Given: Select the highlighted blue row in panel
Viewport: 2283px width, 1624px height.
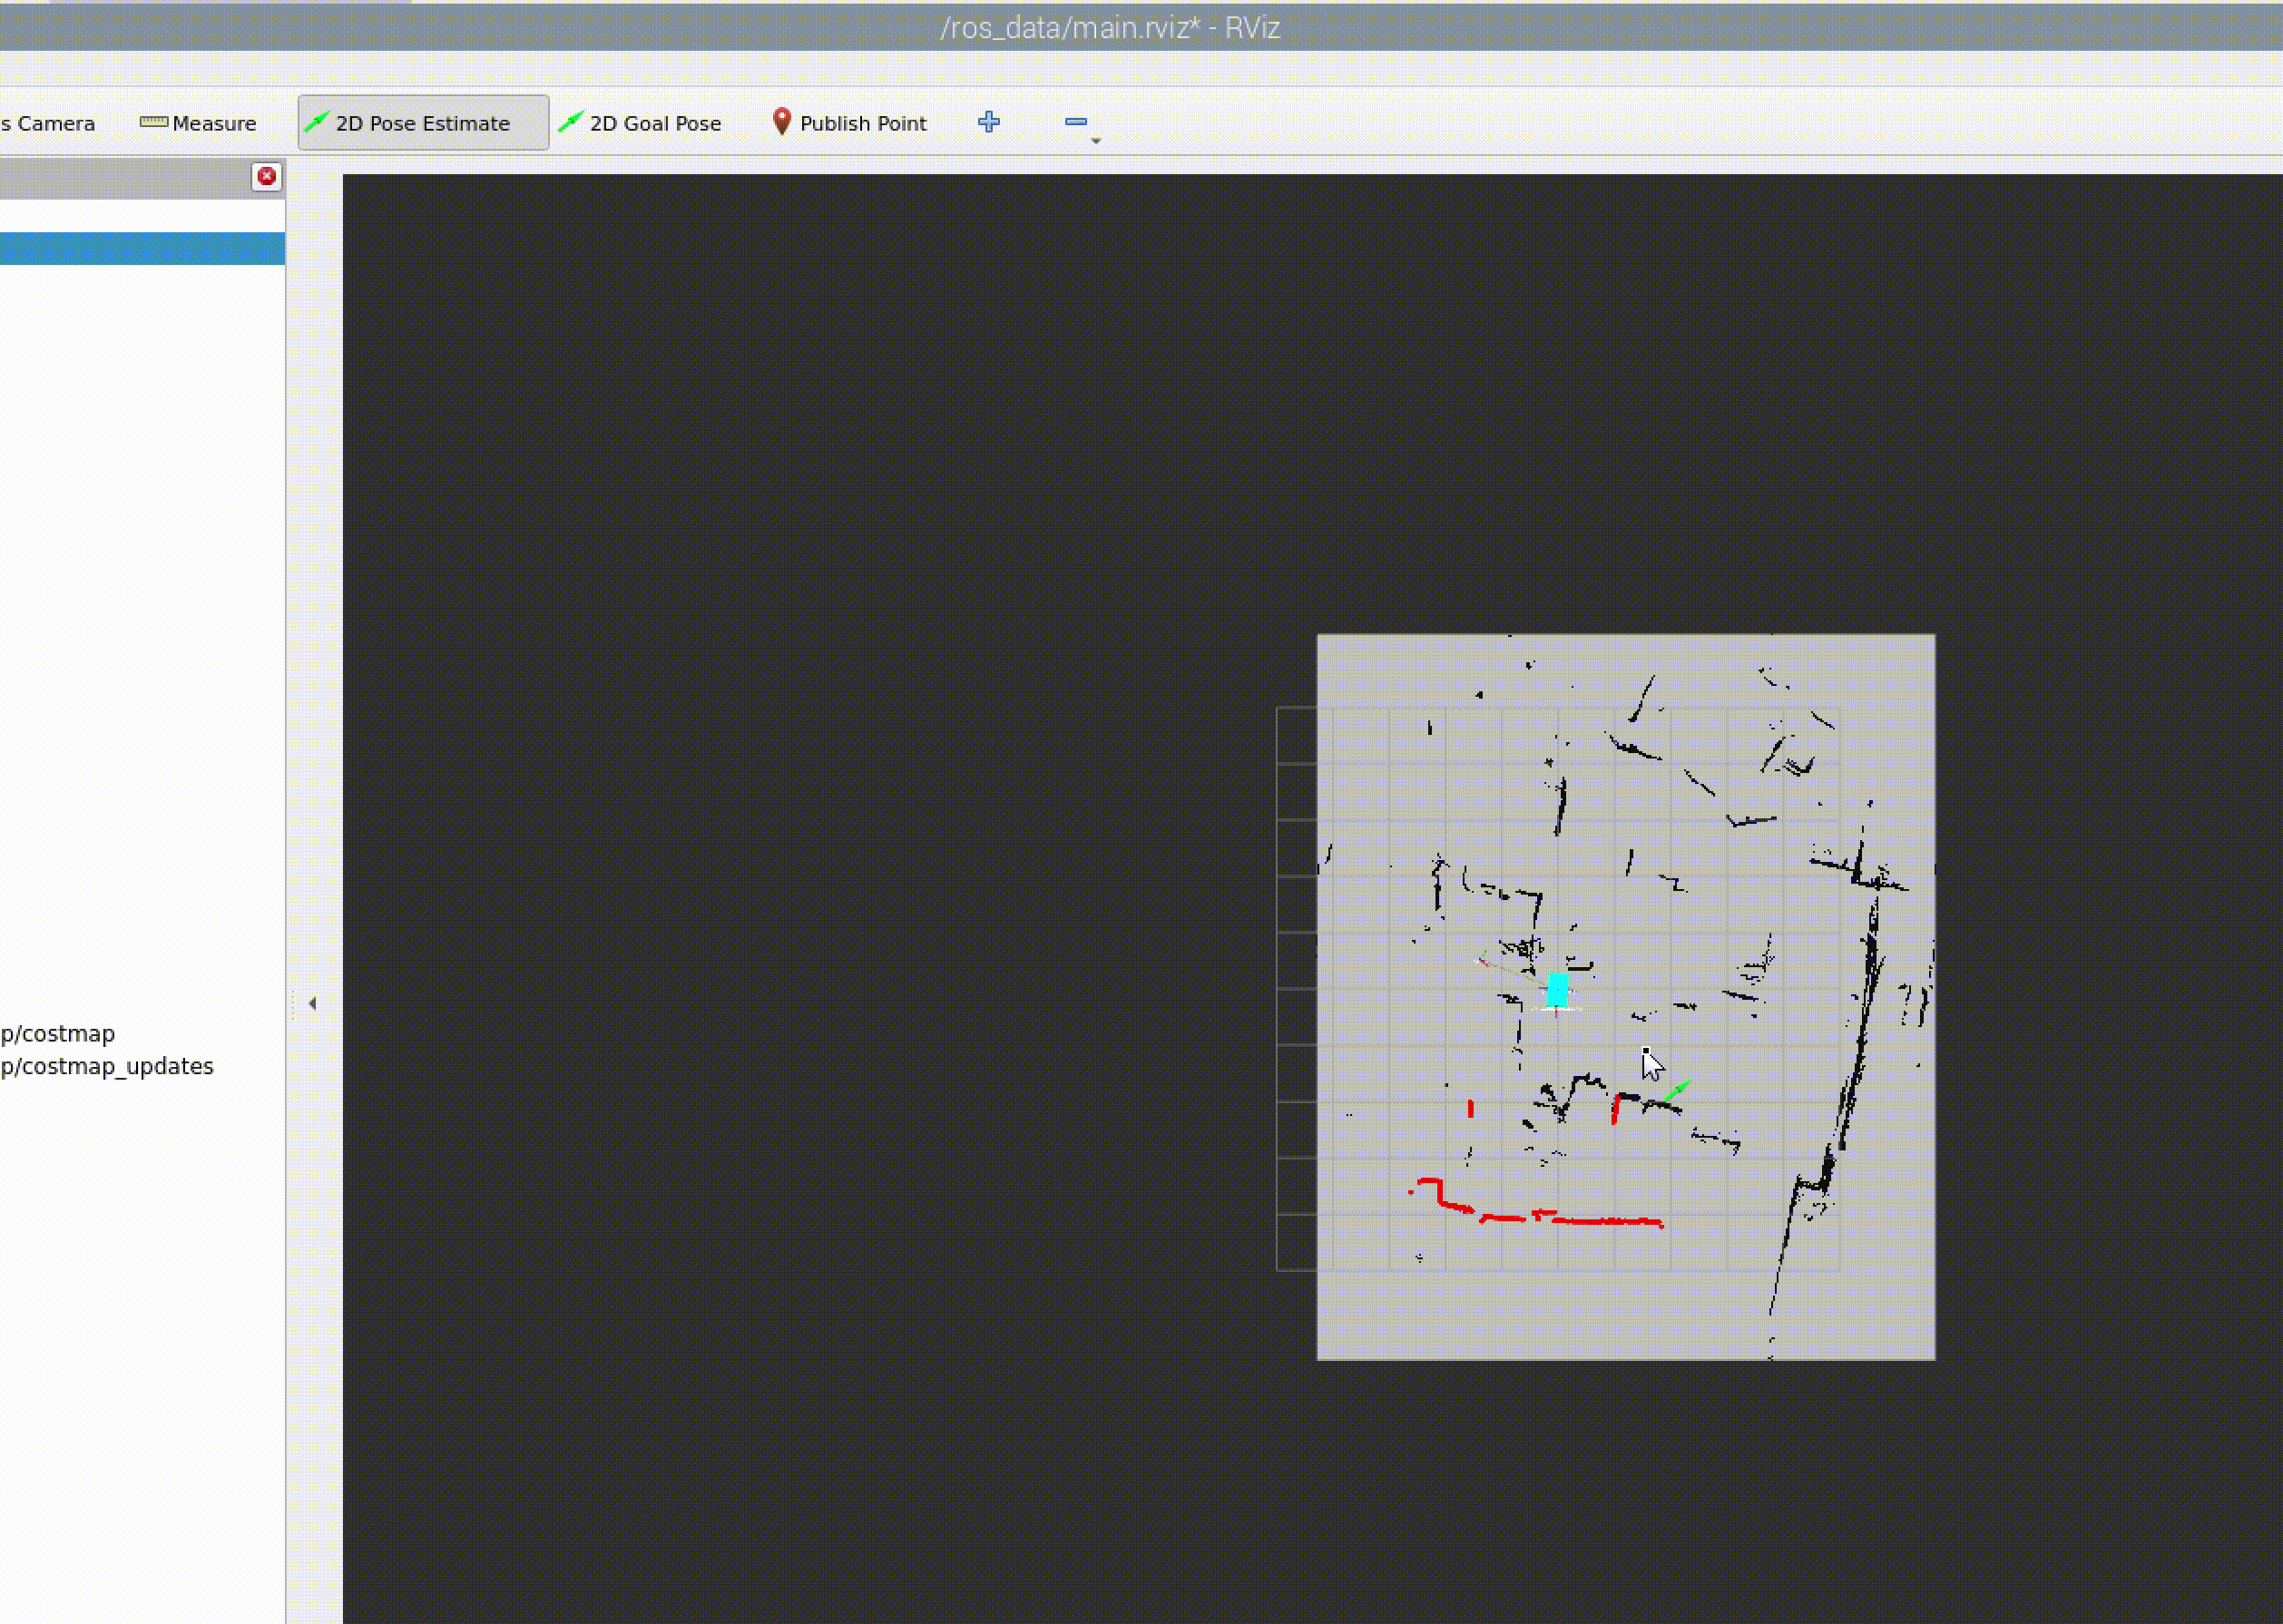Looking at the screenshot, I should [140, 249].
